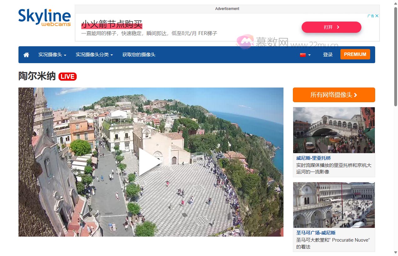This screenshot has height=256, width=398.
Task: Open the 圣马可广场-威尼斯 webcam thumbnail
Action: (x=334, y=205)
